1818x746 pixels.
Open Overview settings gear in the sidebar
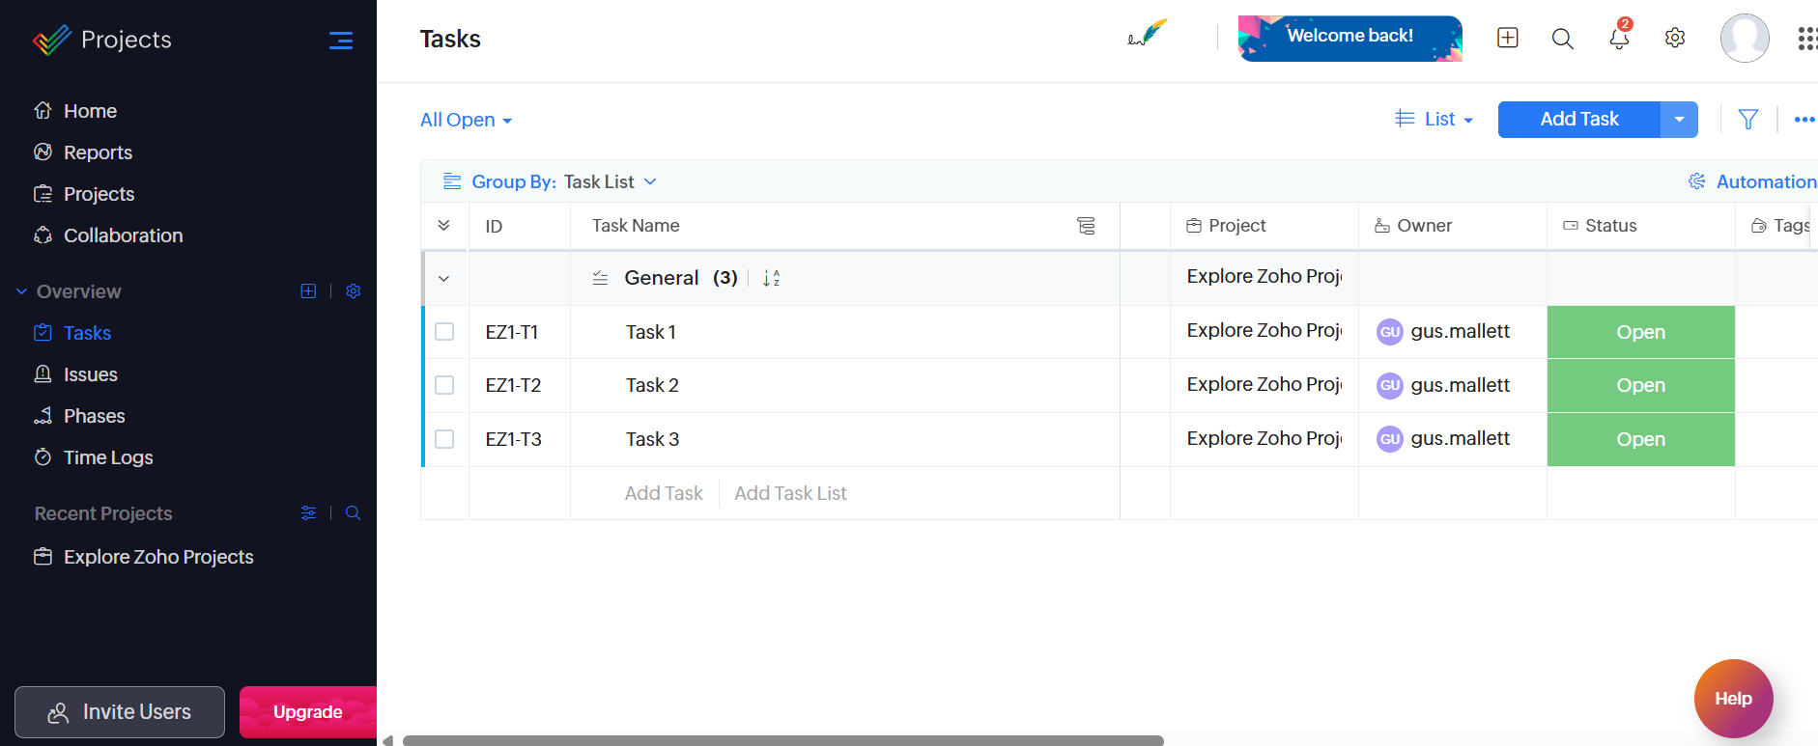[354, 290]
